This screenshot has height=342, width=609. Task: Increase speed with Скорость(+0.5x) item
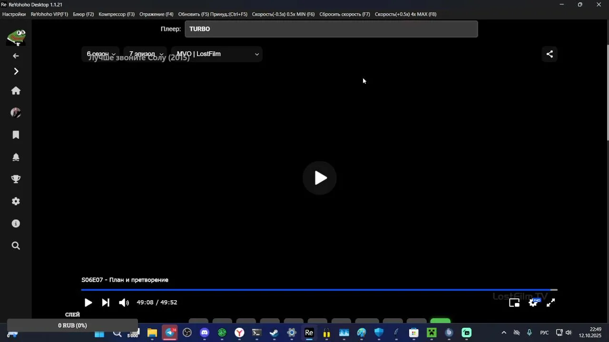point(405,14)
